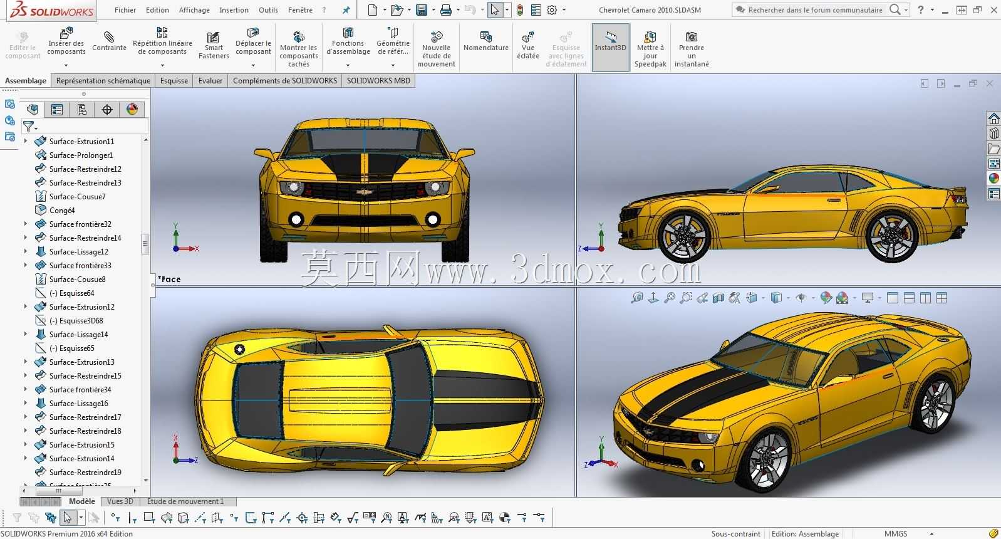This screenshot has width=1001, height=539.
Task: Click the Save diskette icon
Action: point(422,10)
